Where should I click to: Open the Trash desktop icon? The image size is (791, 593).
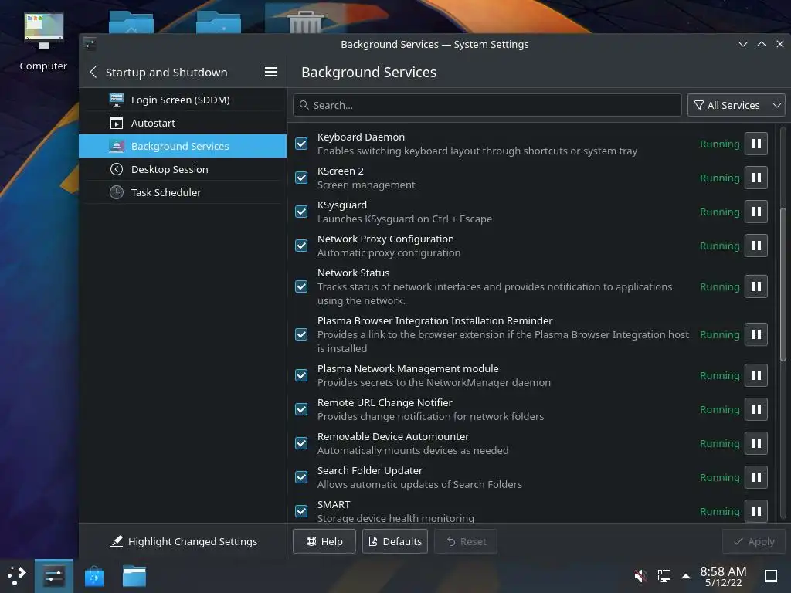(x=305, y=21)
